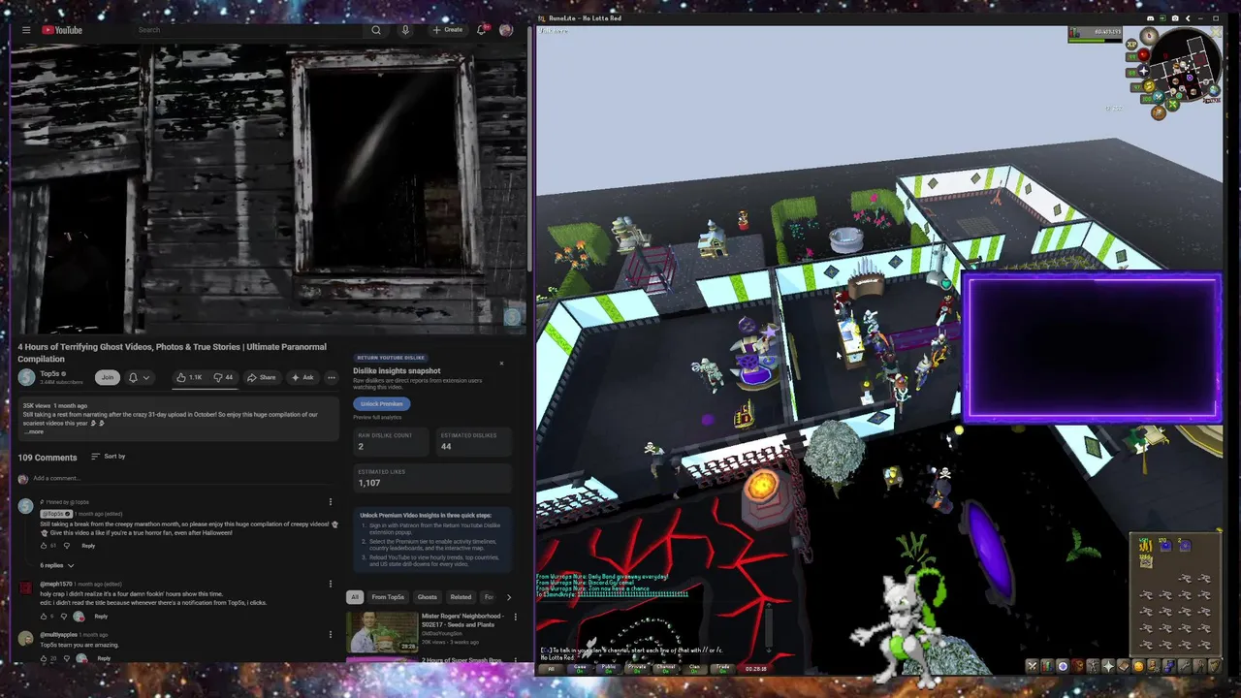
Task: Open the Quest list tab icon
Action: [x=1063, y=666]
